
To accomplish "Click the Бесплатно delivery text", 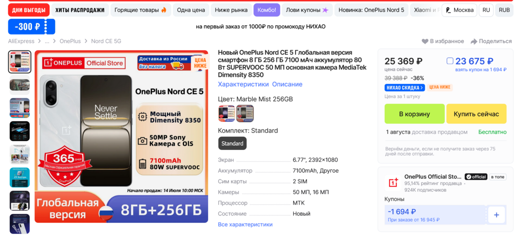I will click(493, 132).
